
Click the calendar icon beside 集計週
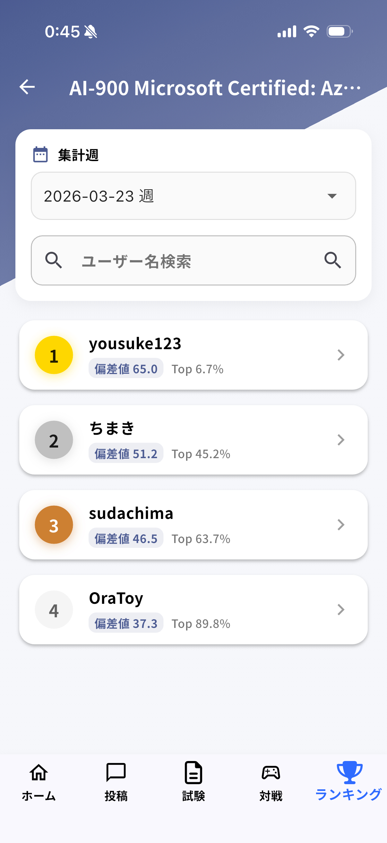(40, 154)
